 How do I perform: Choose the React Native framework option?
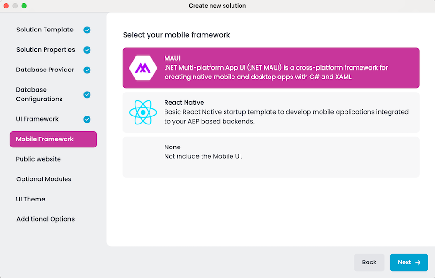[271, 112]
